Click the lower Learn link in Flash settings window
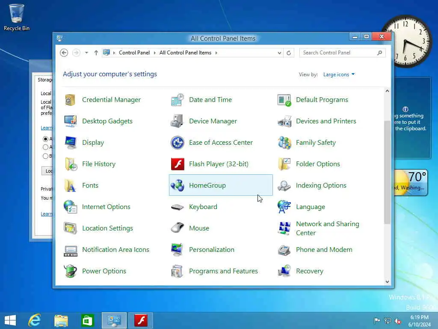438x329 pixels. tap(46, 214)
